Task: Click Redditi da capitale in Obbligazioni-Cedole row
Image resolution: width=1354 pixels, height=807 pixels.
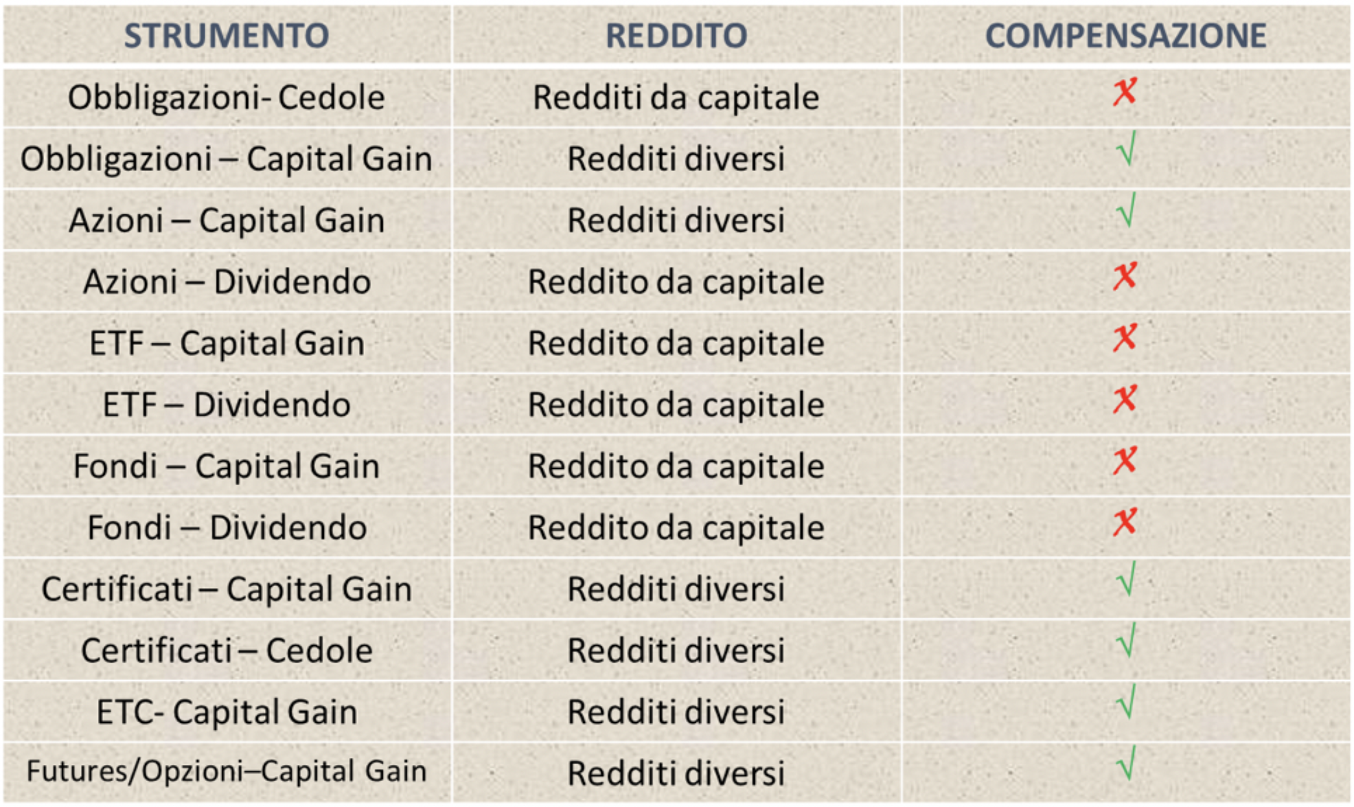Action: tap(676, 98)
